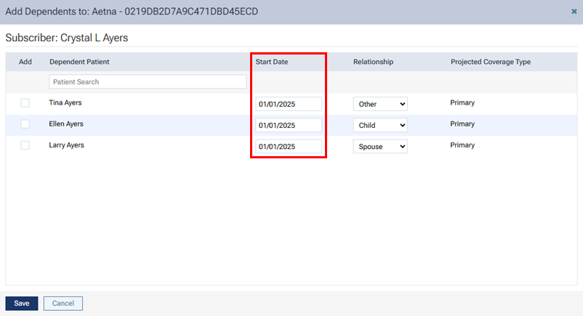Viewport: 583px width, 316px height.
Task: Click the Add Dependents to: Aetna title
Action: (x=132, y=12)
